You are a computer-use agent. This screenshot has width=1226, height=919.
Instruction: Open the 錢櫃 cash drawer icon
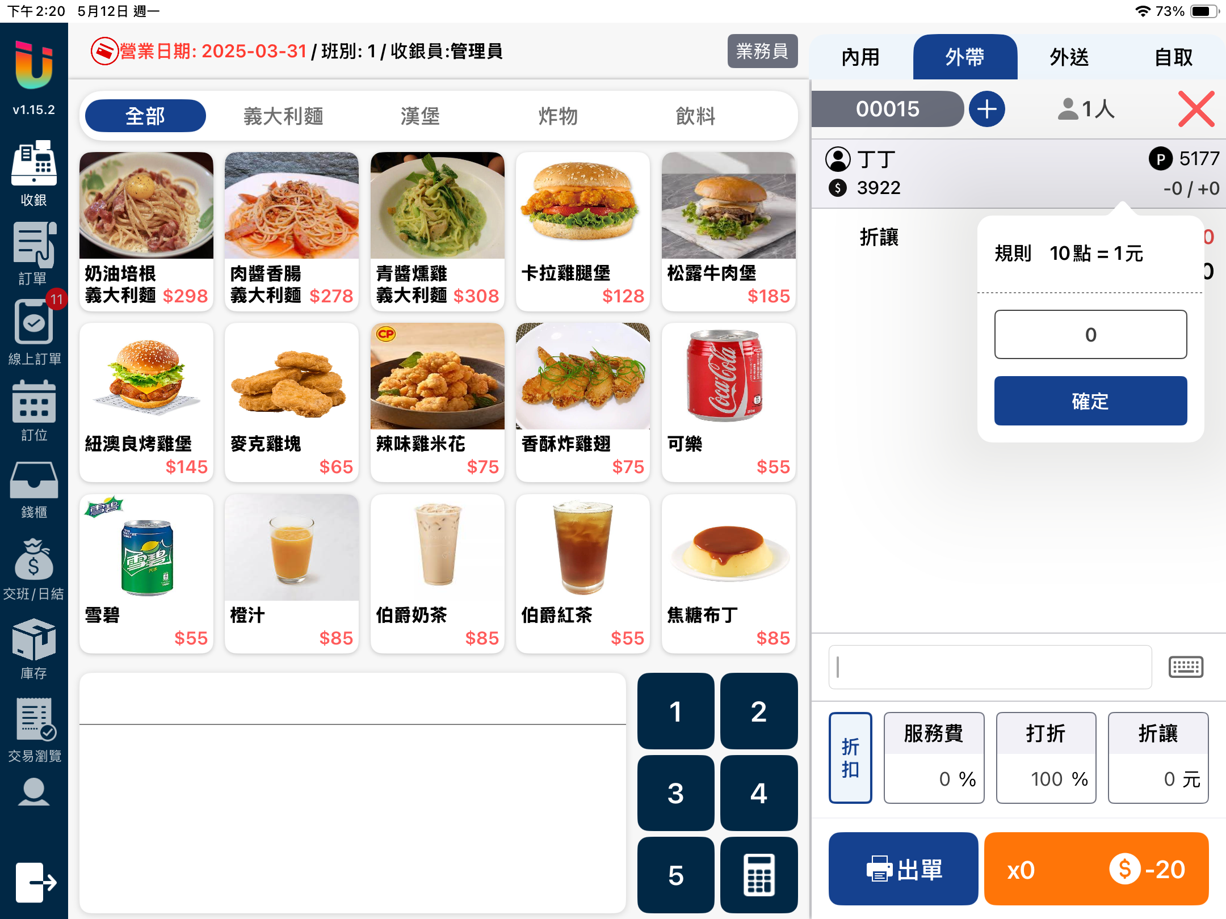pyautogui.click(x=33, y=489)
